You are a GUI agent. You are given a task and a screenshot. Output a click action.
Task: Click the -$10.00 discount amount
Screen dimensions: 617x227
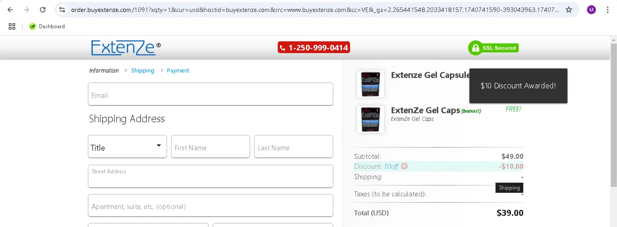pos(511,167)
